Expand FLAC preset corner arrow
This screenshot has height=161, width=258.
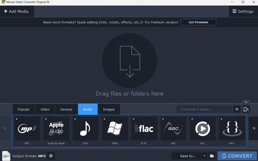[x=134, y=119]
